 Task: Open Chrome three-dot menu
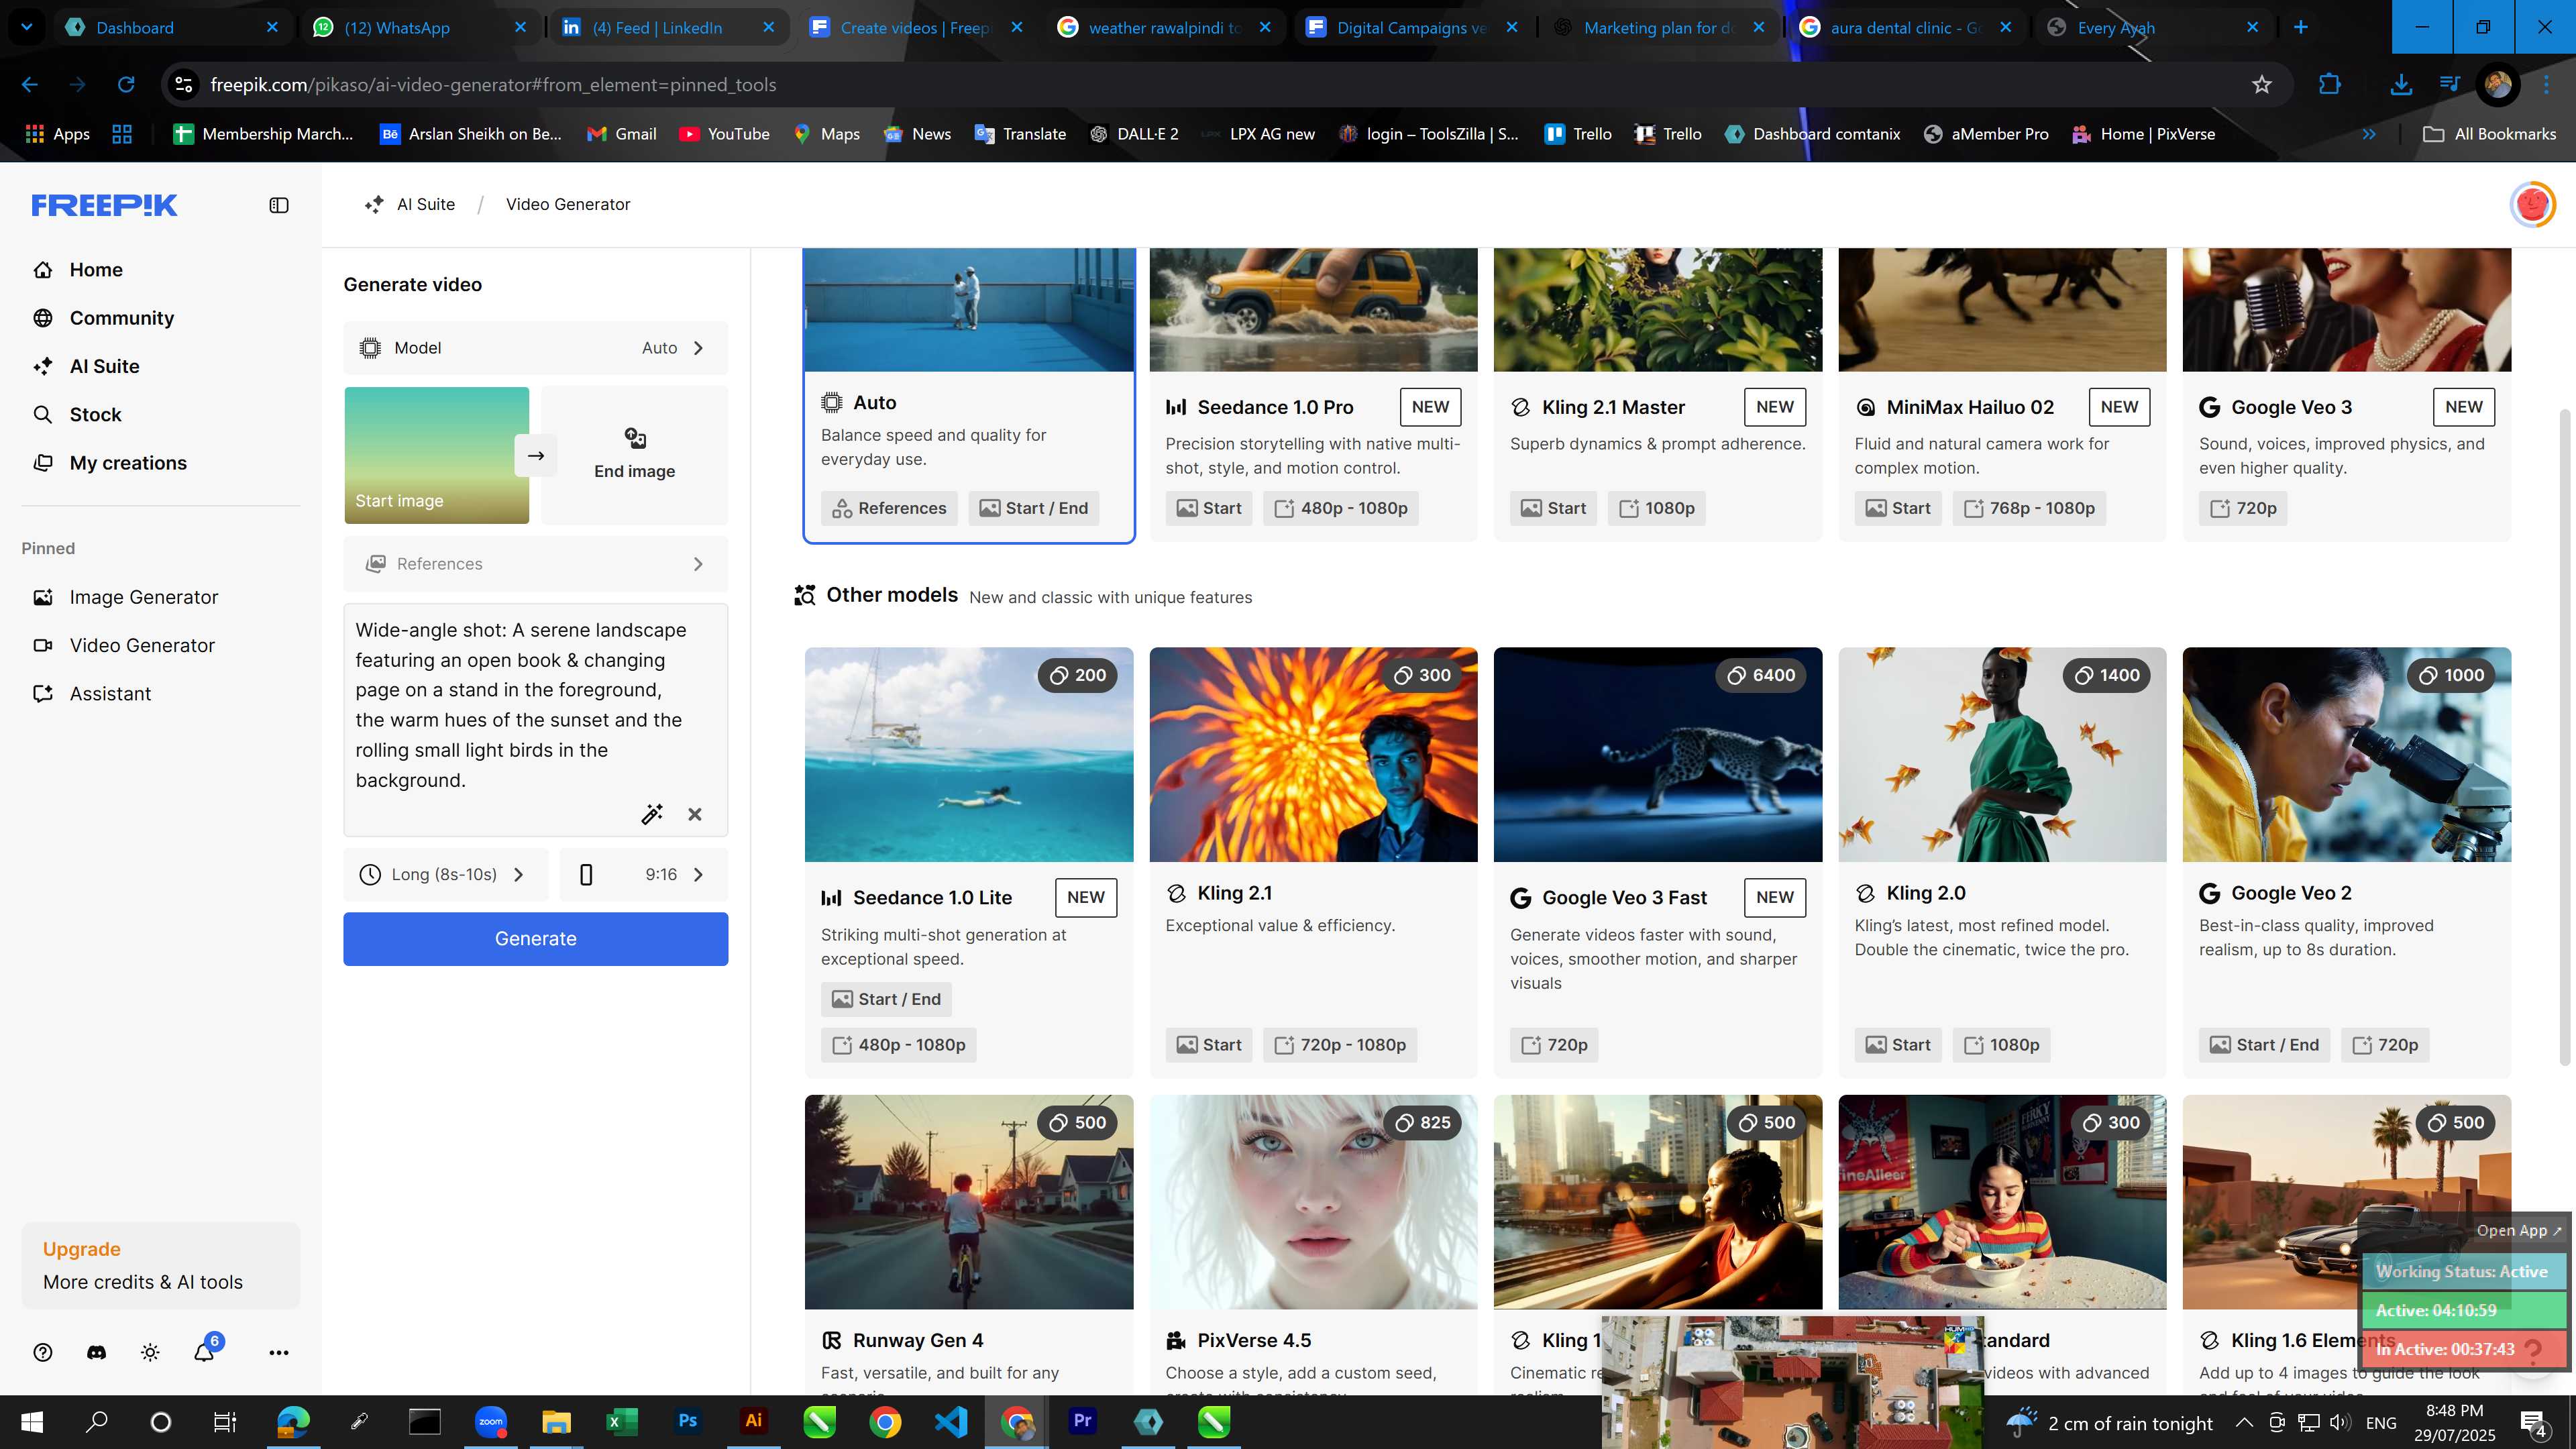pos(2547,85)
